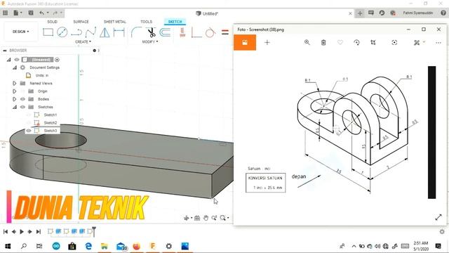
Task: Toggle visibility of Sketch1
Action: pyautogui.click(x=29, y=115)
